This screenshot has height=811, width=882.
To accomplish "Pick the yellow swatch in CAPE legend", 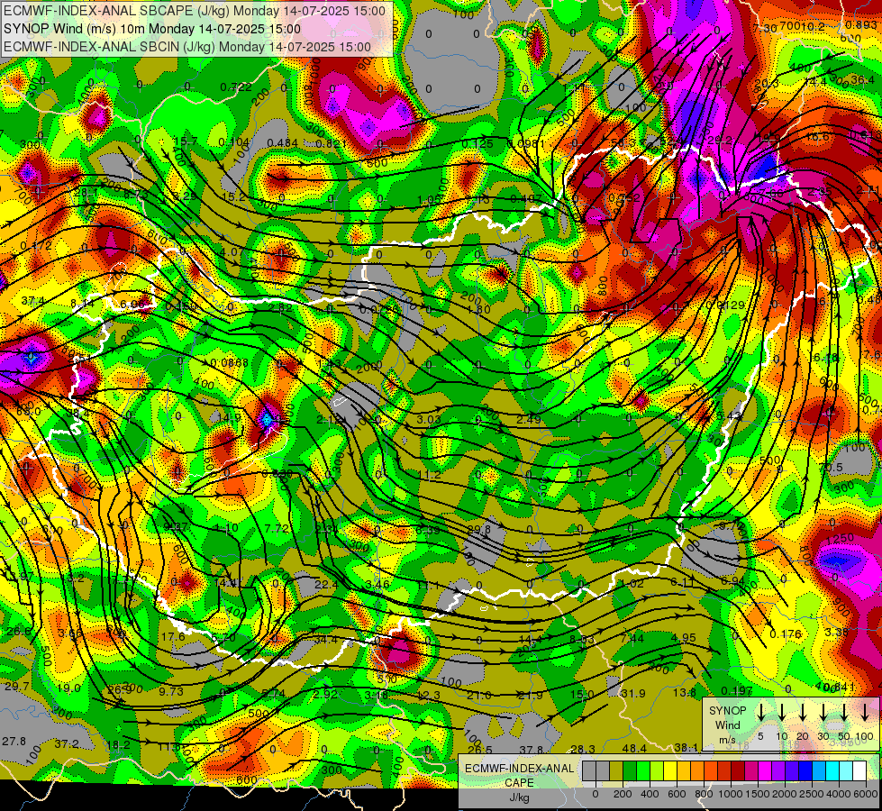I will pyautogui.click(x=670, y=771).
